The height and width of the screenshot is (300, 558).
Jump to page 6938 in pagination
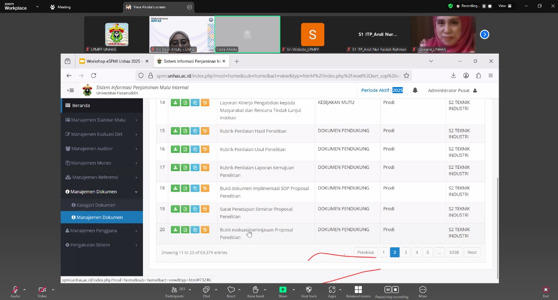pos(454,253)
